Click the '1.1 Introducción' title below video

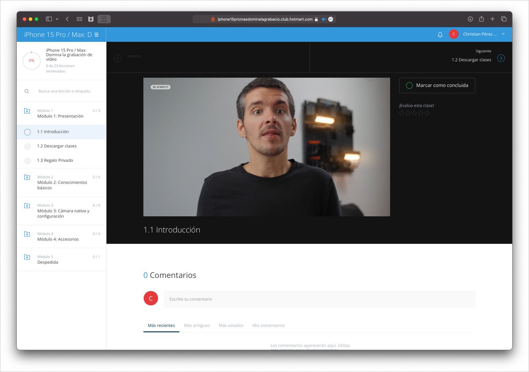[x=172, y=230]
